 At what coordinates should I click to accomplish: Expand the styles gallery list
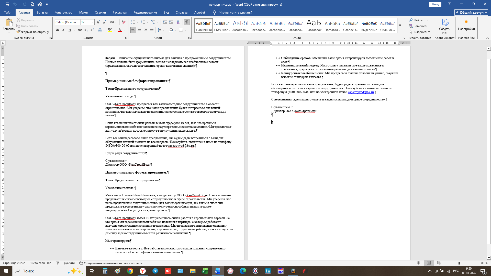coord(400,26)
